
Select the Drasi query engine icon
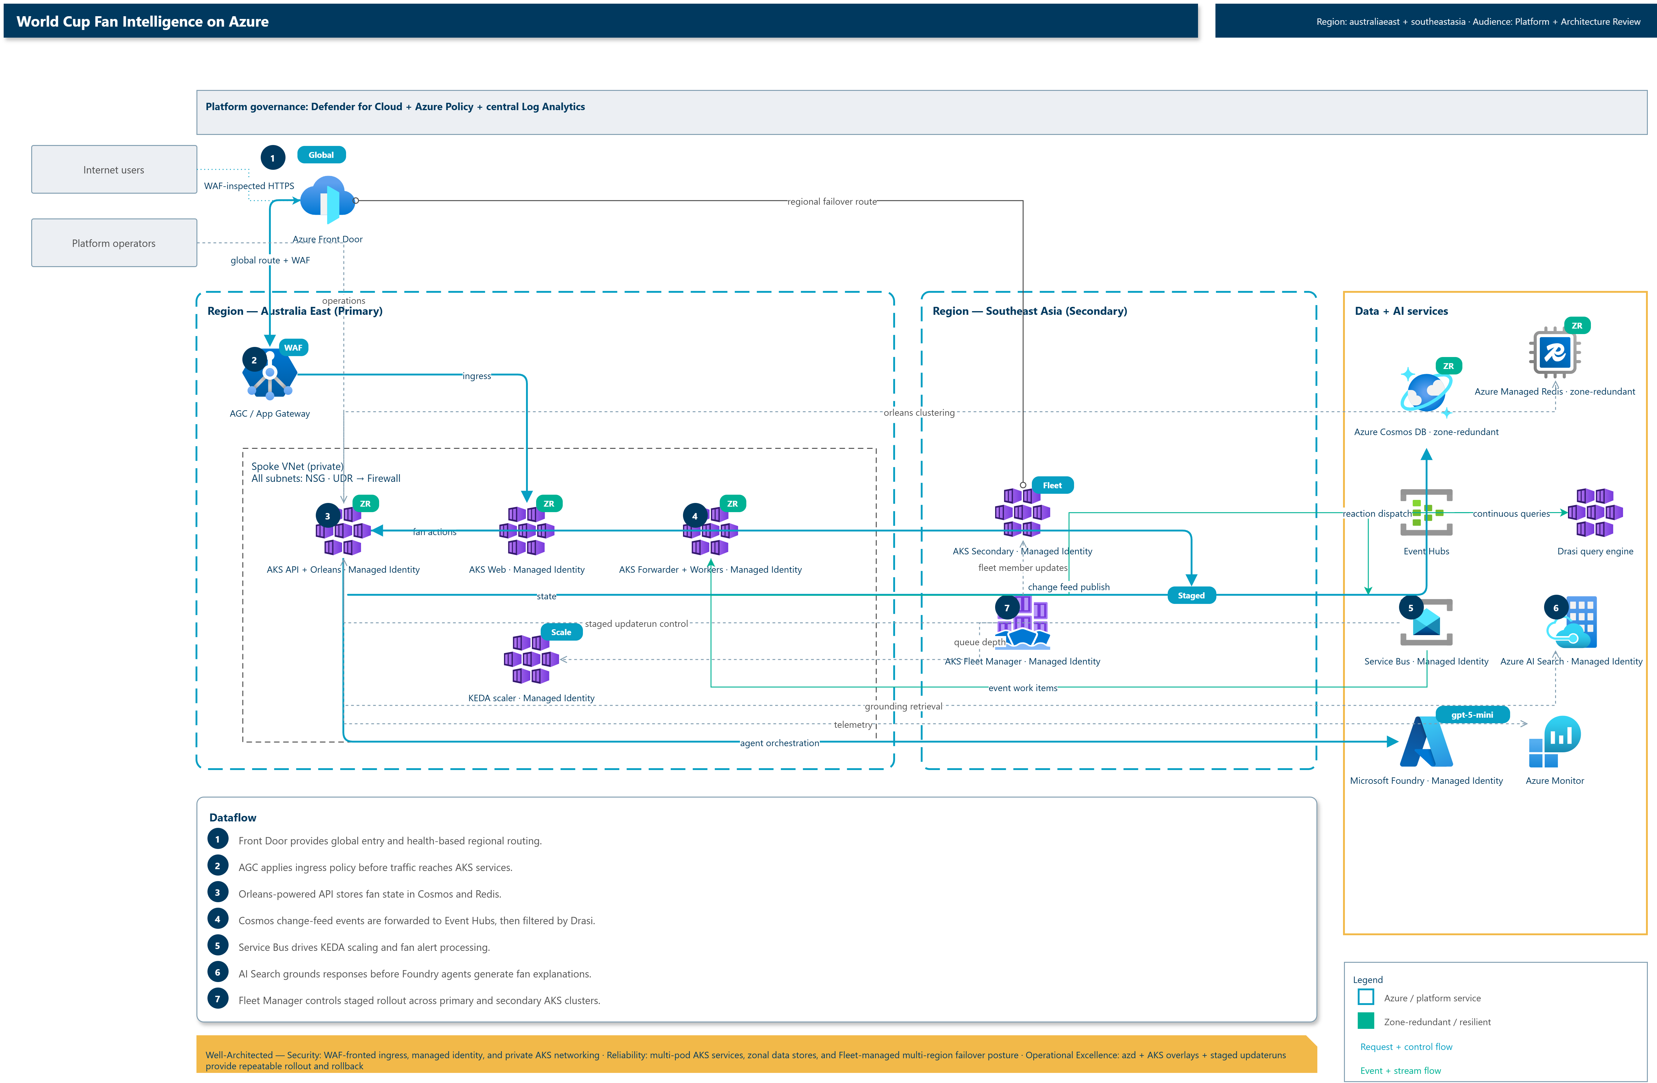1595,512
